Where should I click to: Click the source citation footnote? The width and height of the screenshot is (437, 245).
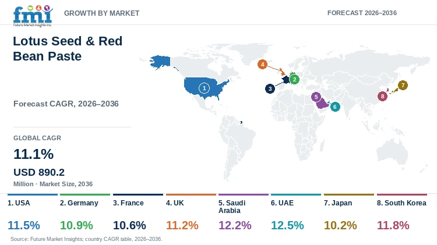coord(86,239)
